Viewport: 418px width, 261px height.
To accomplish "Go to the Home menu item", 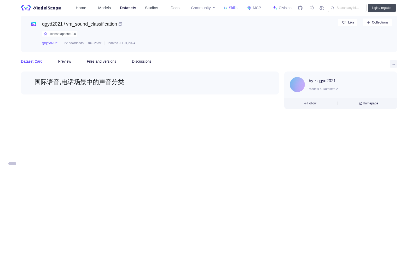I will [81, 8].
